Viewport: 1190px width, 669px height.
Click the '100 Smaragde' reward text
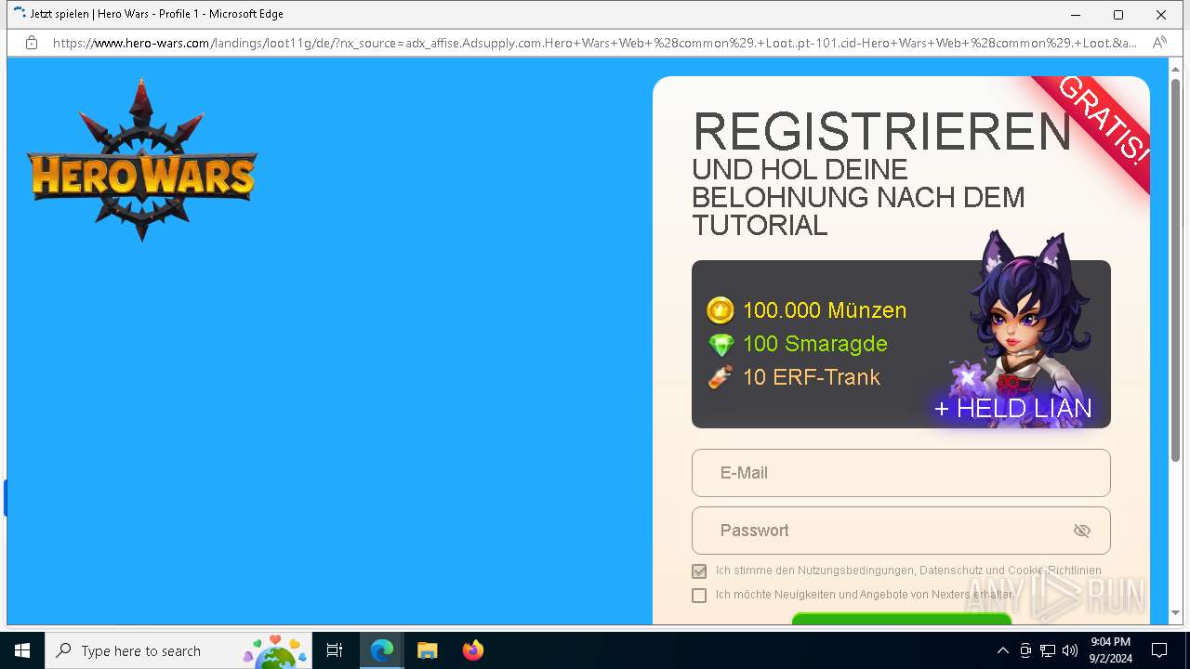814,344
